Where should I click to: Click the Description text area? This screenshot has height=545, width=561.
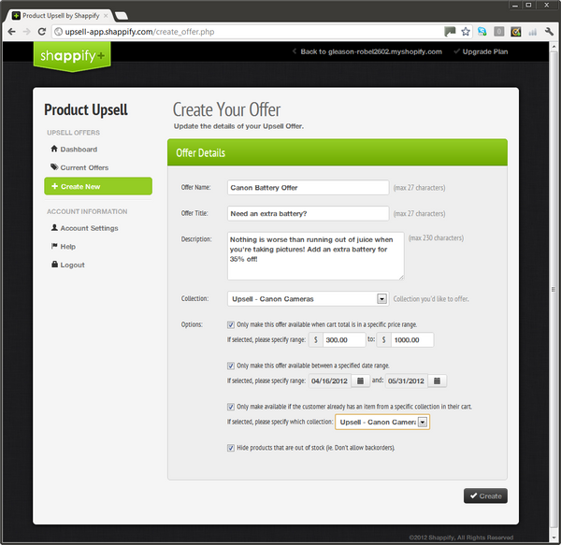click(x=315, y=256)
